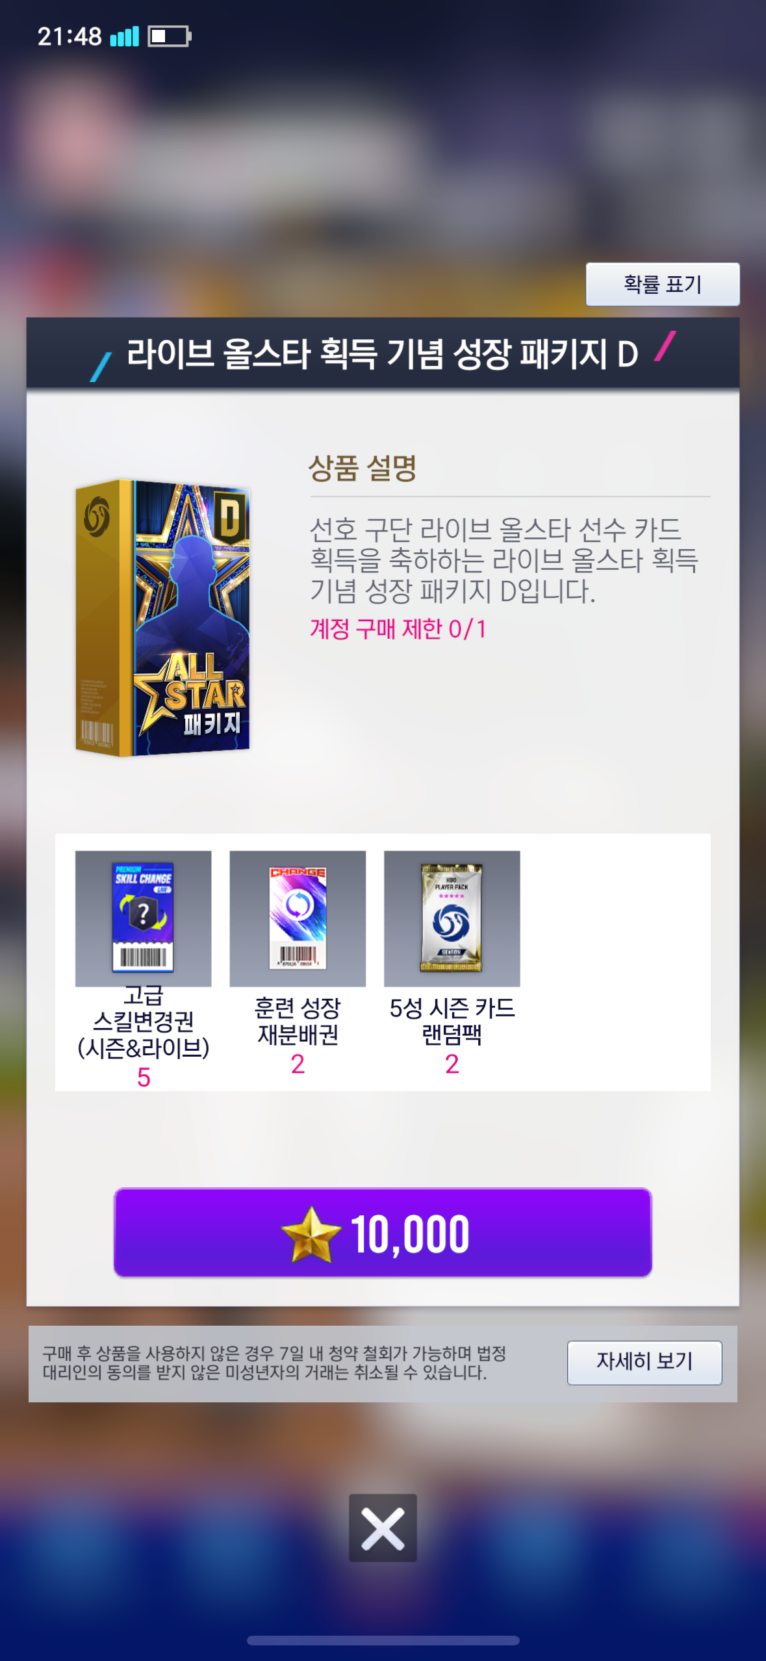Tap the 고급 스킬변경권(시즌&라이브) label
This screenshot has width=766, height=1661.
(x=143, y=1022)
